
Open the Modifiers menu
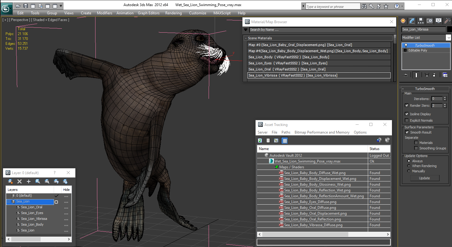pos(105,13)
